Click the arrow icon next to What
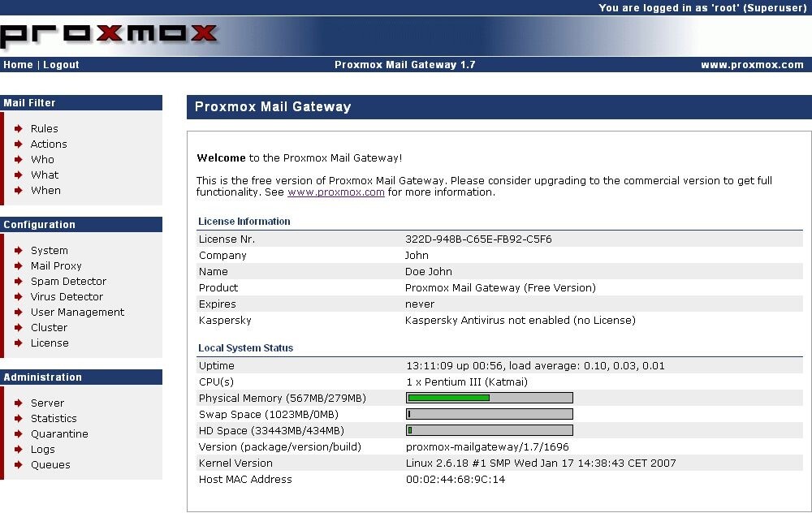Image resolution: width=812 pixels, height=513 pixels. click(18, 175)
